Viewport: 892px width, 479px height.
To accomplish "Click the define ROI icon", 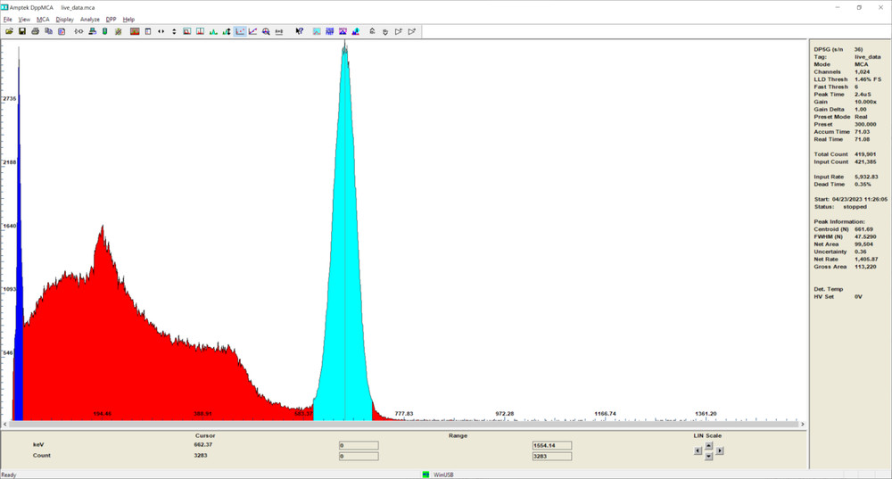I will click(187, 32).
